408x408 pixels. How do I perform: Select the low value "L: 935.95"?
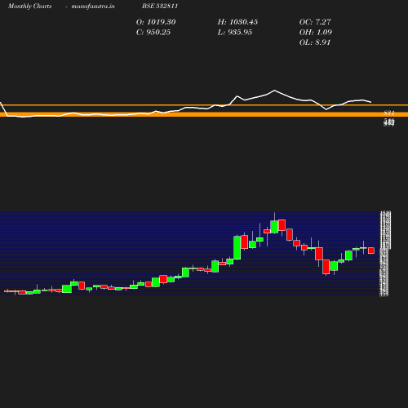pos(235,33)
